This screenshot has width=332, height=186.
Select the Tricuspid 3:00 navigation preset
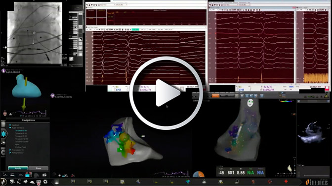21,131
